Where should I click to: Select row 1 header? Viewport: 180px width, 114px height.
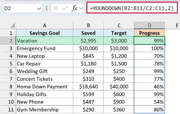(x=8, y=33)
